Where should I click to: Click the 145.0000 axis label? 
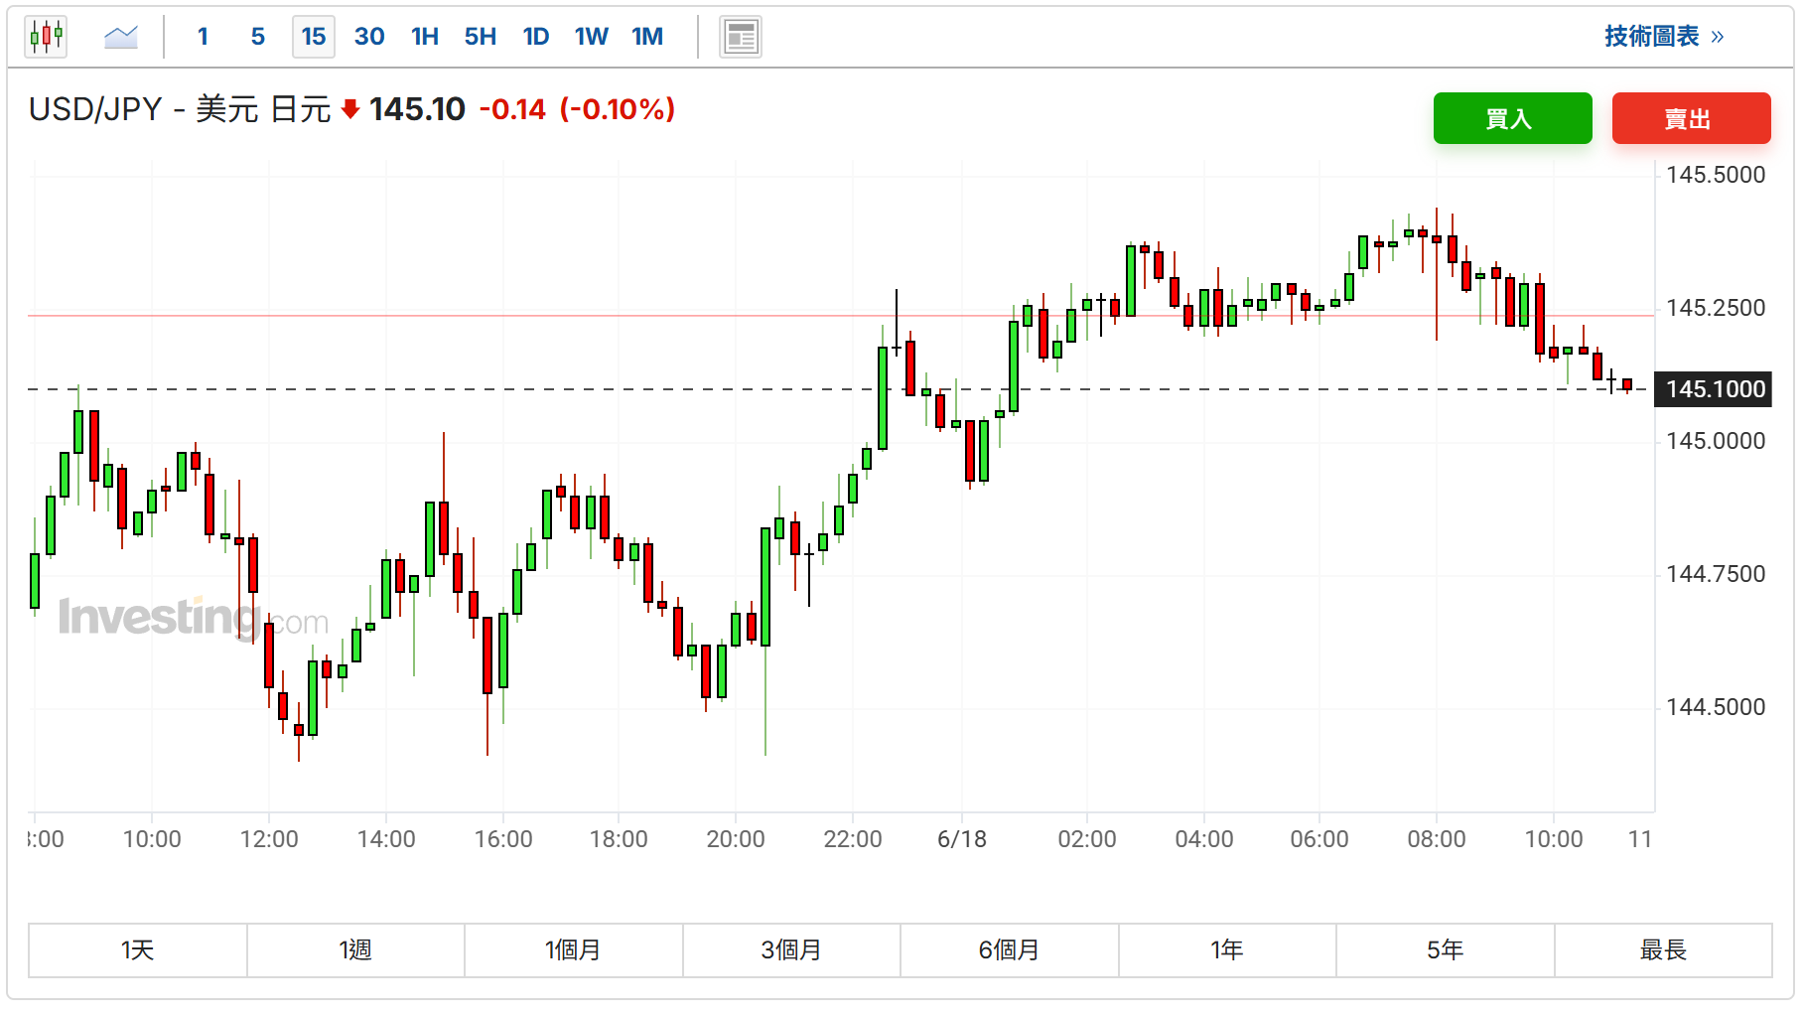click(1716, 441)
